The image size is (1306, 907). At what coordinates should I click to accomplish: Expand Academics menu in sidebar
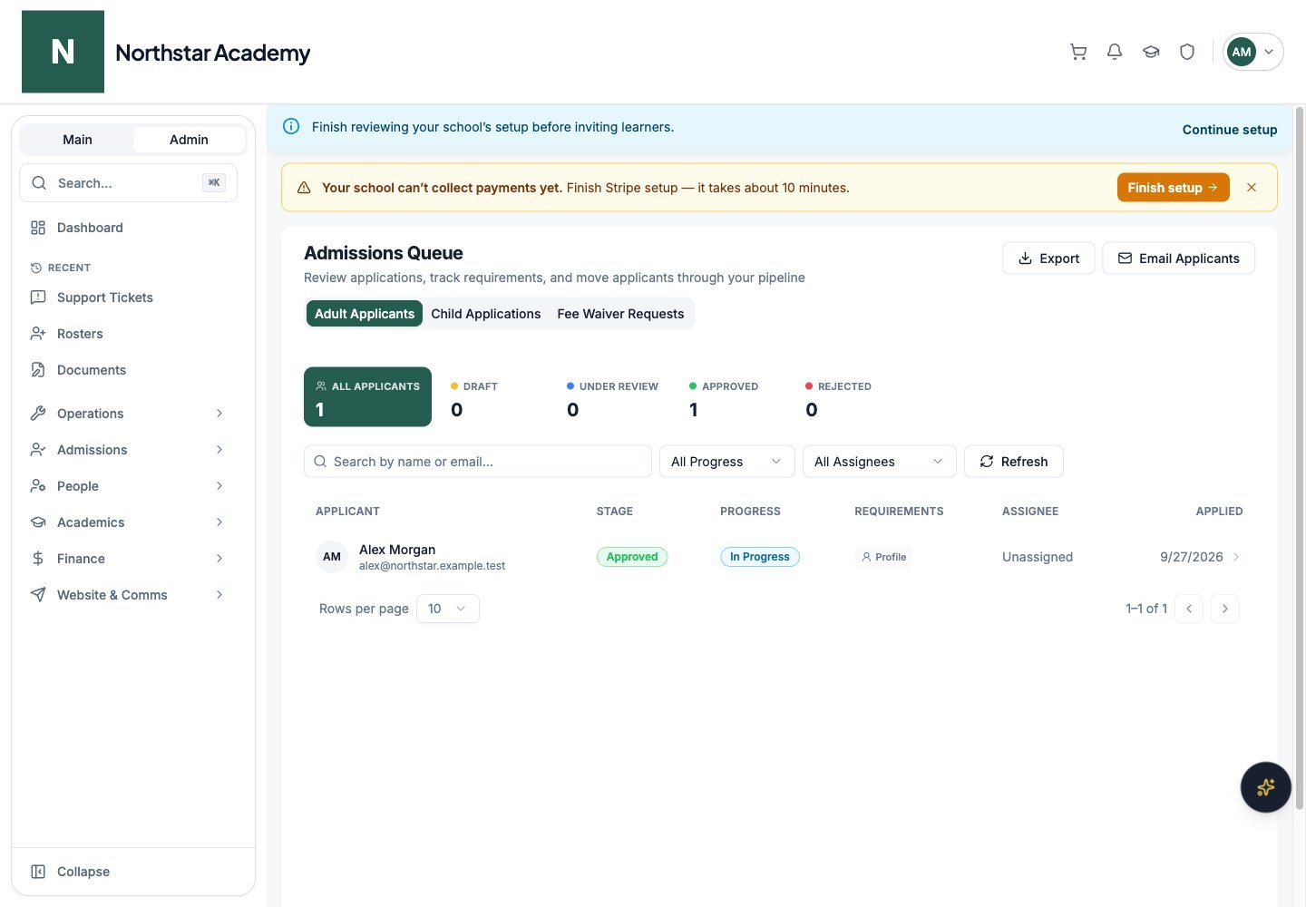[129, 522]
